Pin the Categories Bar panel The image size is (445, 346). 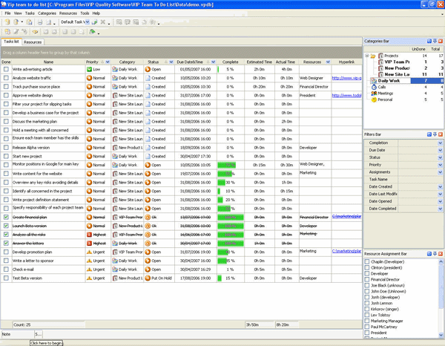[x=433, y=41]
